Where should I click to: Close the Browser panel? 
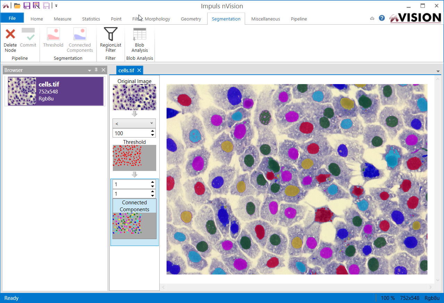click(x=103, y=70)
